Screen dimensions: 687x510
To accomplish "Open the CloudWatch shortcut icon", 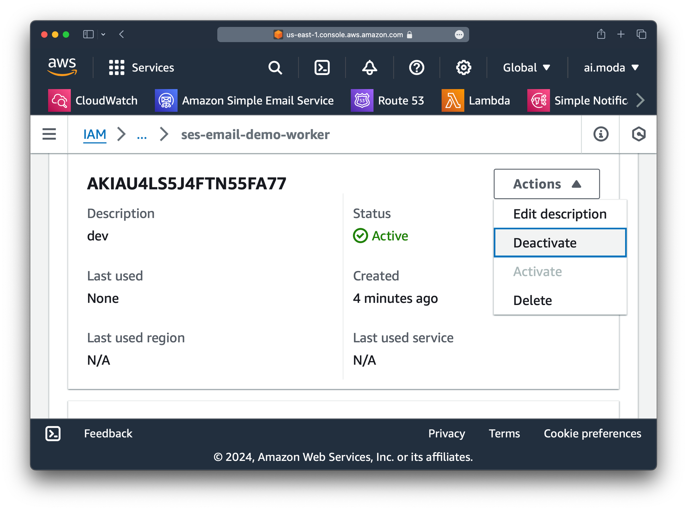I will 59,101.
